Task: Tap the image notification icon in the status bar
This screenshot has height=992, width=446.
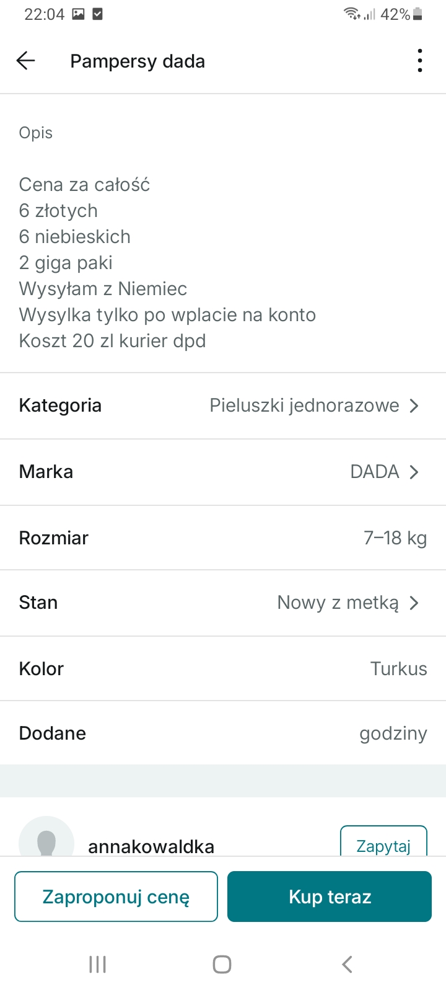Action: tap(78, 14)
